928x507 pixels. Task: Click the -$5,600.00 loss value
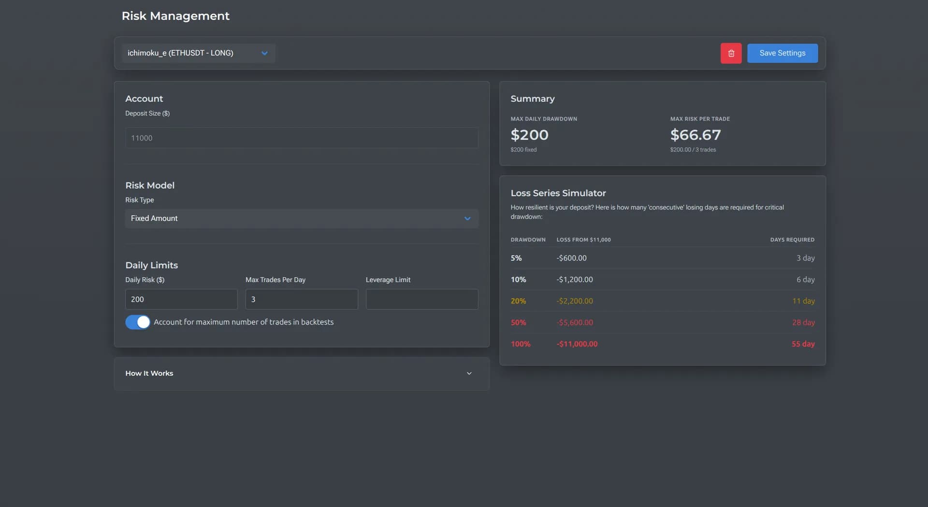[x=575, y=323]
